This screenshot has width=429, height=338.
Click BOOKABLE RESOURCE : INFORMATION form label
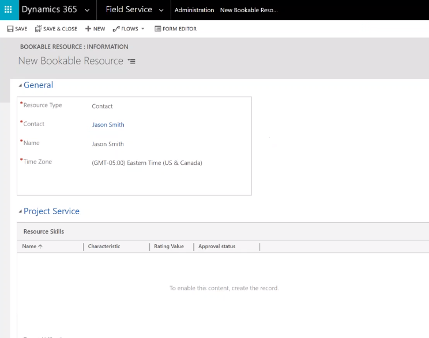pyautogui.click(x=74, y=47)
